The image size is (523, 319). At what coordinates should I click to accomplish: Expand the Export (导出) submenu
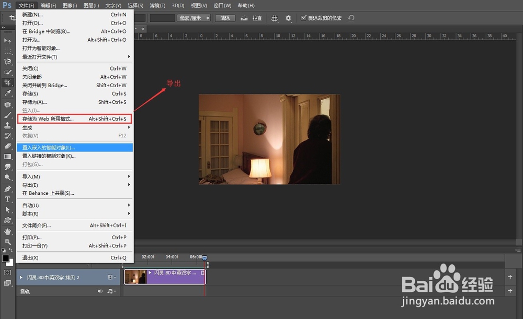pyautogui.click(x=74, y=185)
